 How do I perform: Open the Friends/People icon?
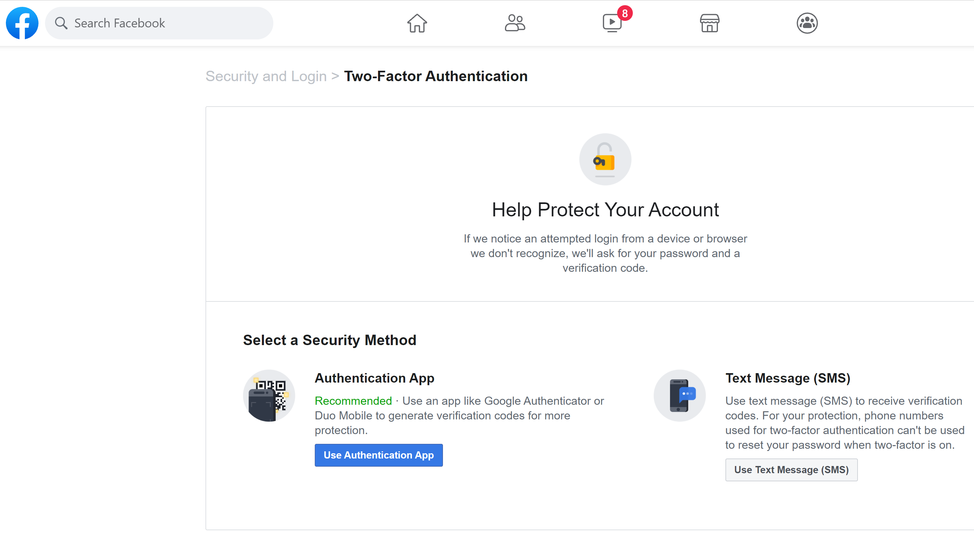click(x=514, y=23)
